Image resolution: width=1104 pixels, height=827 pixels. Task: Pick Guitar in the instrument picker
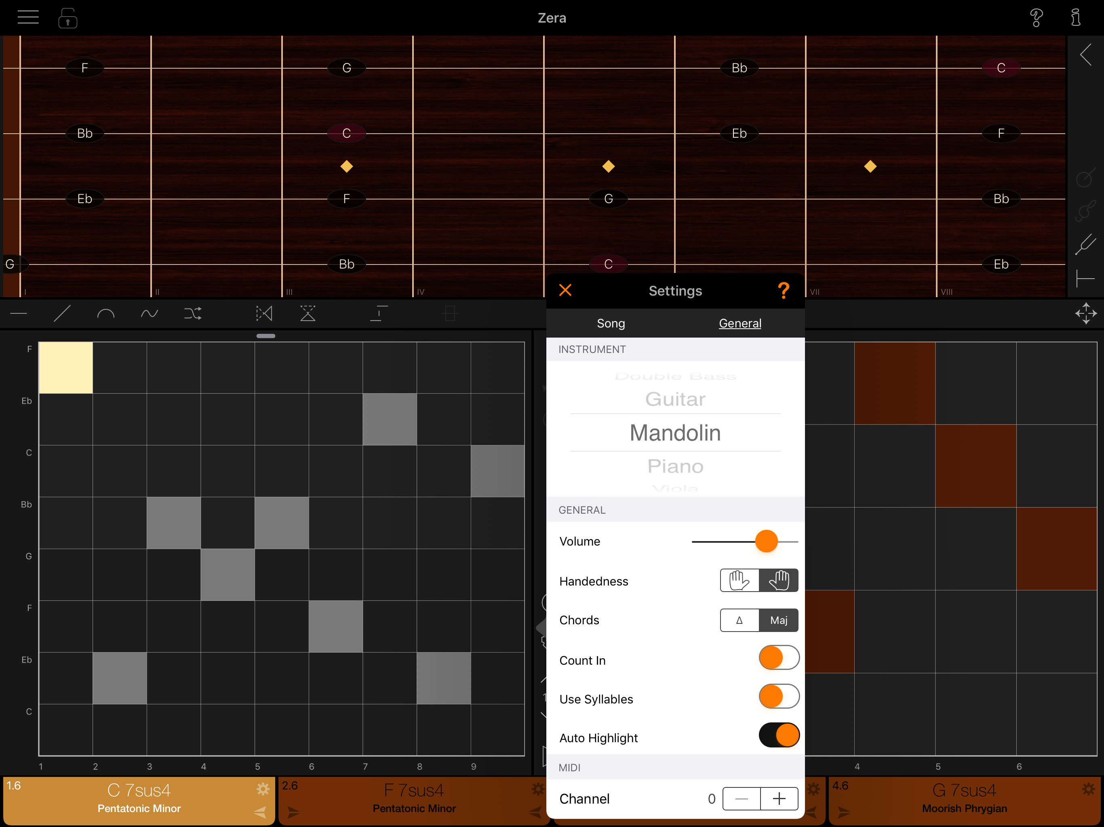(x=675, y=399)
